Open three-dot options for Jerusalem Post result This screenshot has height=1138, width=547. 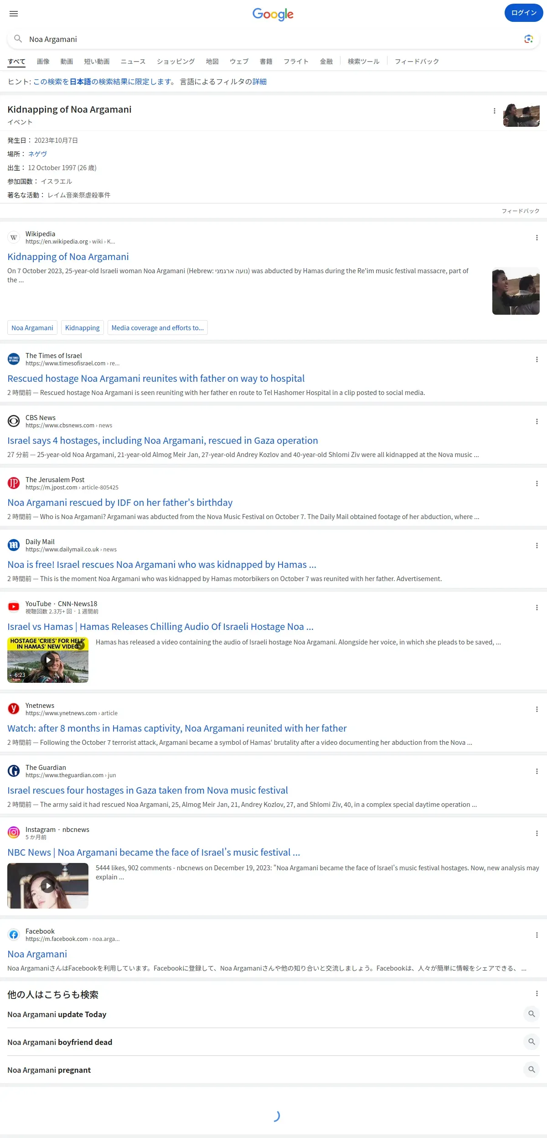coord(537,483)
